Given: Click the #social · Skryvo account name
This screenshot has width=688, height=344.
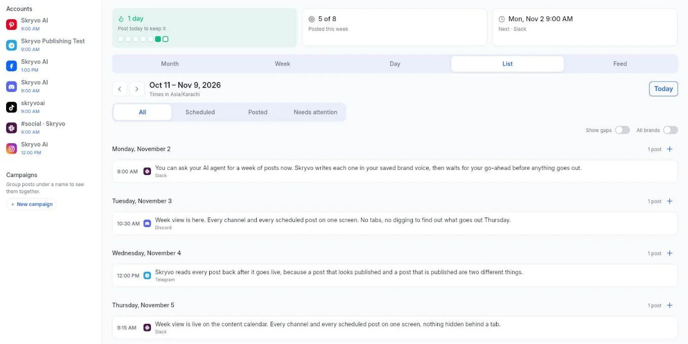Looking at the screenshot, I should coord(43,124).
